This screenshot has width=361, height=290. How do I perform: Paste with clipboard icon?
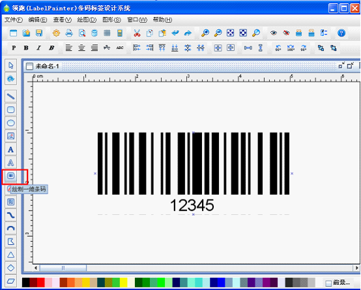pos(162,33)
